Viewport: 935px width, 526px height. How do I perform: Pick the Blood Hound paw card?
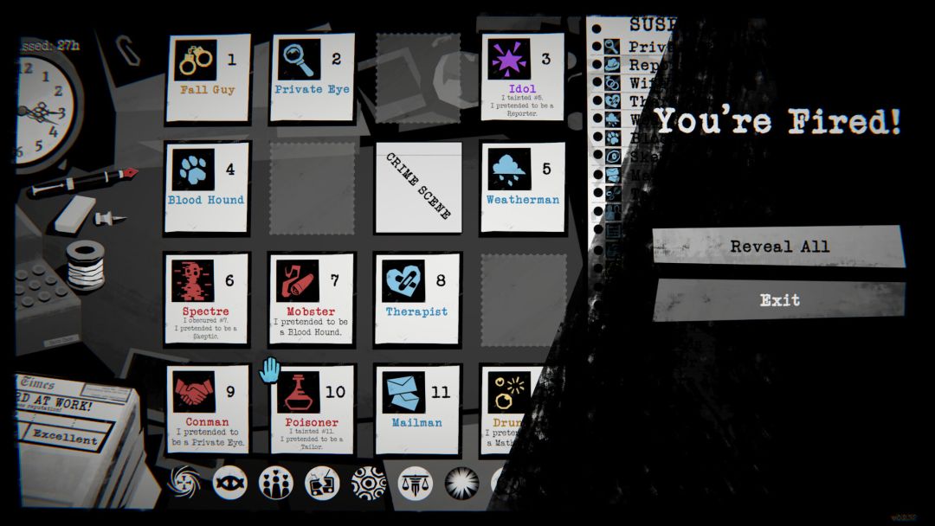(x=206, y=187)
